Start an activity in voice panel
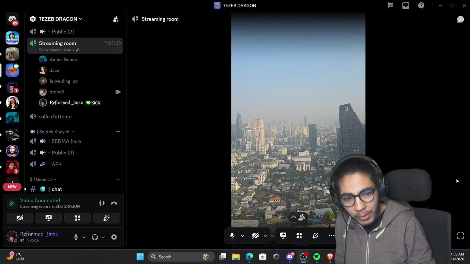Viewport: 470px width, 264px height. tap(77, 218)
